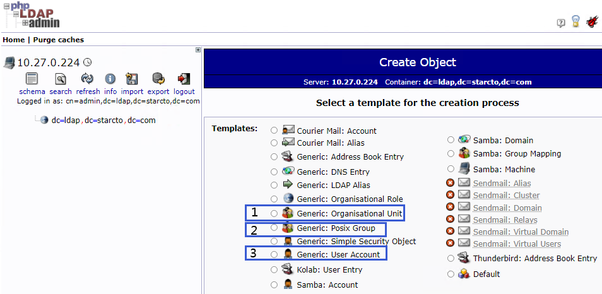Select Kolab: User Entry radio button
The height and width of the screenshot is (294, 602).
pos(274,269)
